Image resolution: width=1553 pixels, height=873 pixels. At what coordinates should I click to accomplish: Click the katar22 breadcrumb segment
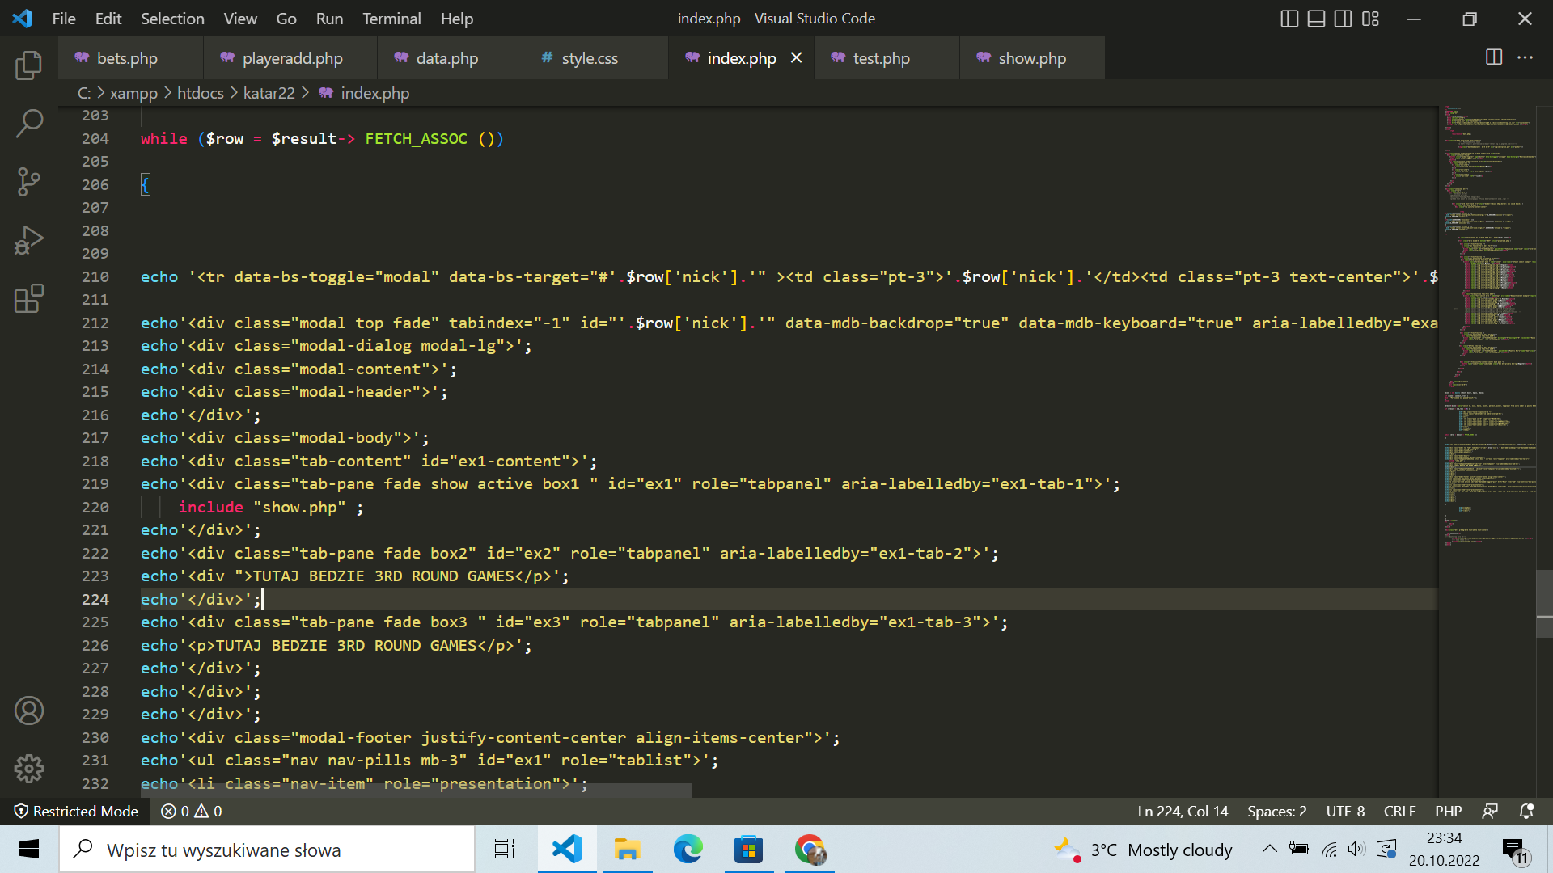point(269,93)
